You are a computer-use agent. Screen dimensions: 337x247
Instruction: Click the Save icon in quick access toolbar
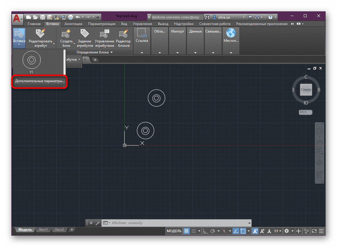(x=42, y=17)
